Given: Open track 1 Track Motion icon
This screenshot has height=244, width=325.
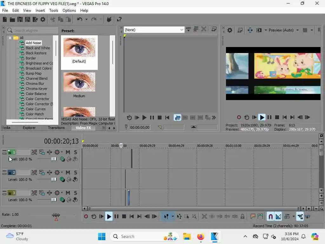Looking at the screenshot, I should pyautogui.click(x=42, y=152).
